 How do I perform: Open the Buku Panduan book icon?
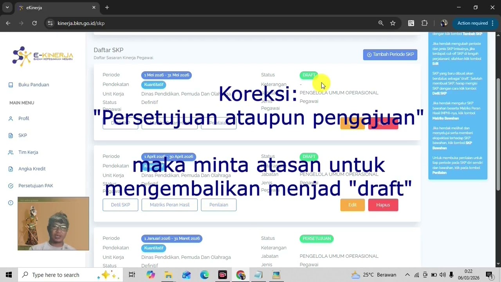[x=11, y=85]
